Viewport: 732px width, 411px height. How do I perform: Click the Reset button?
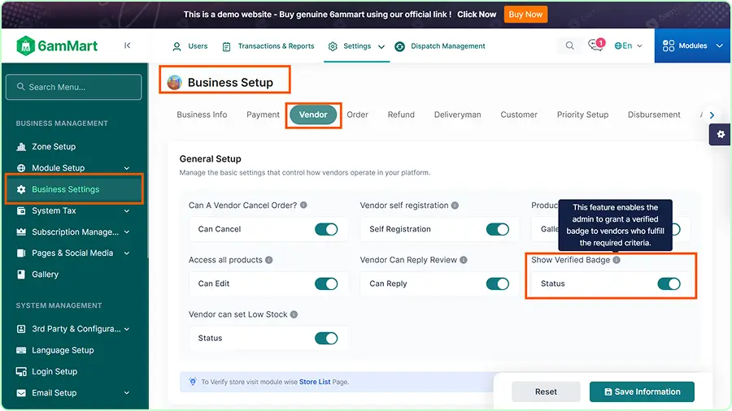tap(546, 392)
